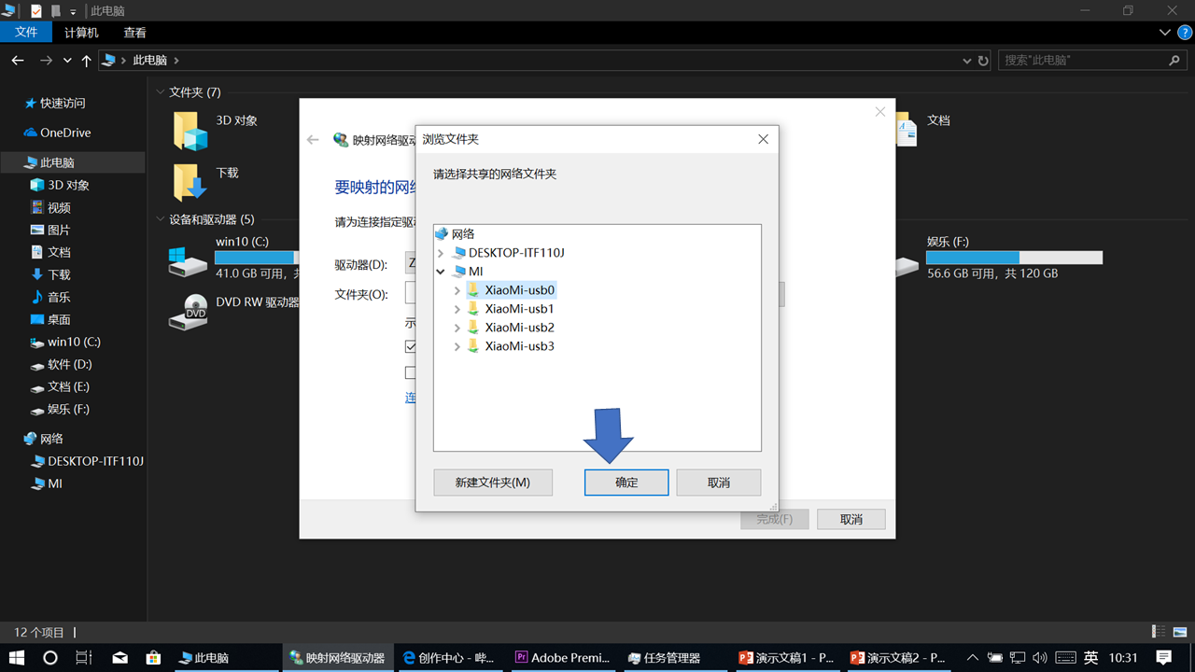The image size is (1195, 672).
Task: Click the 英 input language indicator
Action: pos(1090,658)
